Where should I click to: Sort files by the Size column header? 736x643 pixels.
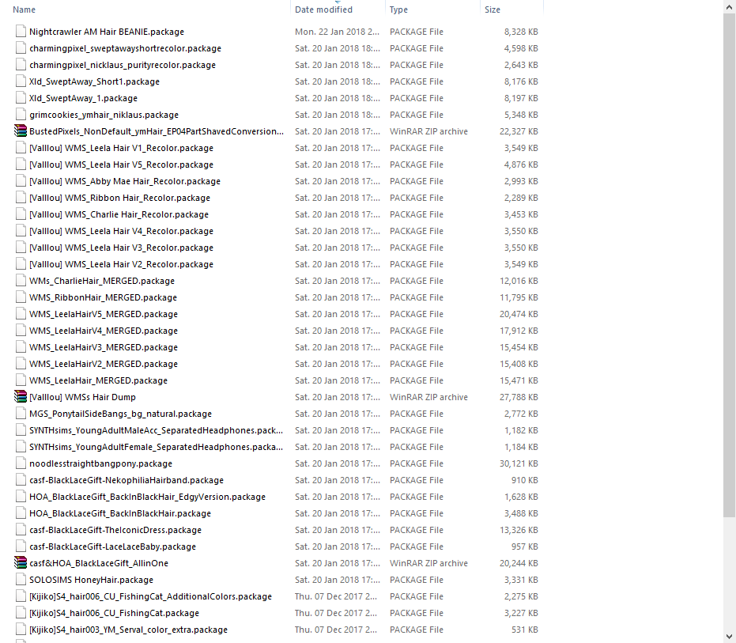click(493, 9)
